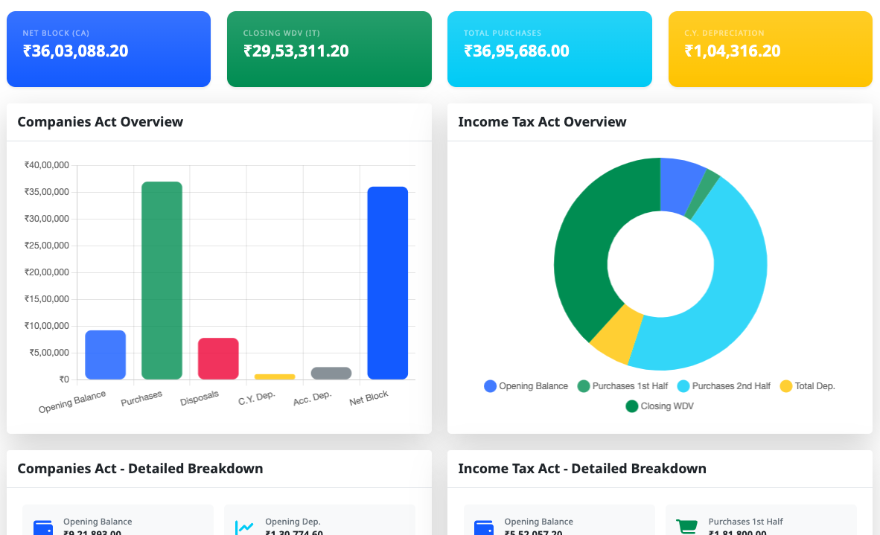Click the yellow C.Y. Dep. bar
Viewport: 880px width, 535px height.
275,377
